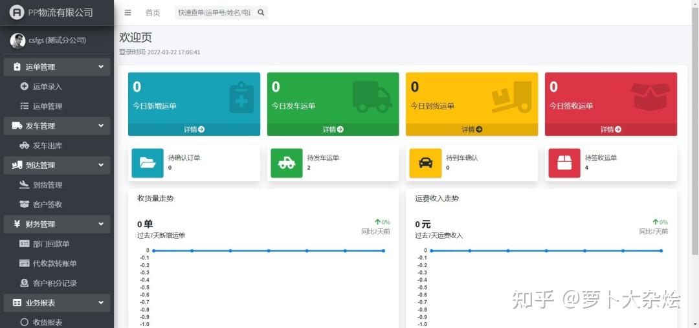Collapse the 发车管理 section chevron
Screen dimensions: 699x328
tap(101, 126)
